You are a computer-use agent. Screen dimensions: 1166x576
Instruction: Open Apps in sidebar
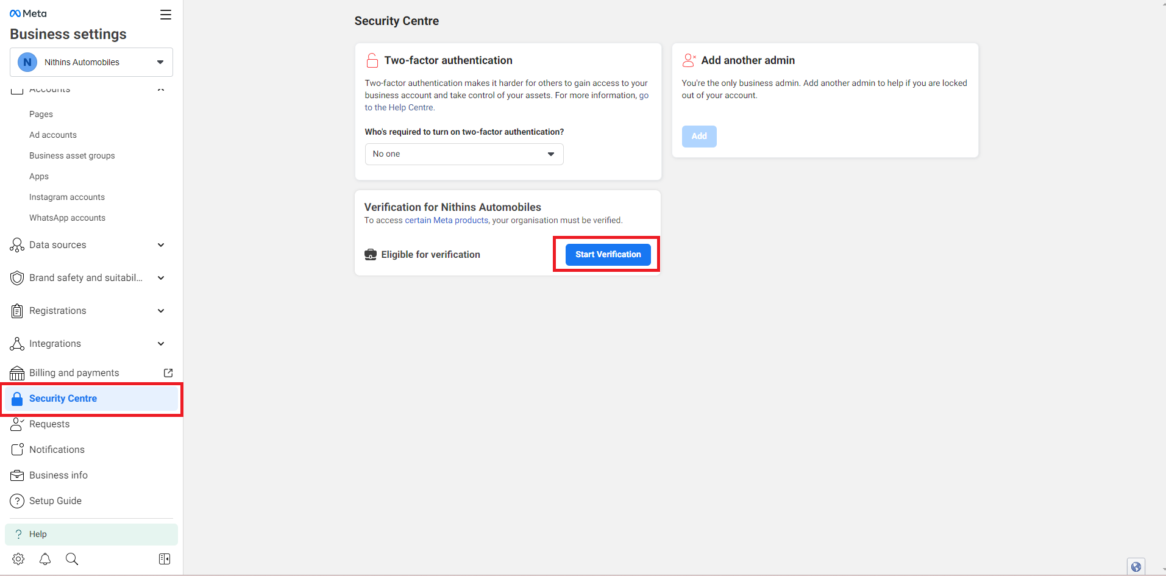(x=39, y=176)
